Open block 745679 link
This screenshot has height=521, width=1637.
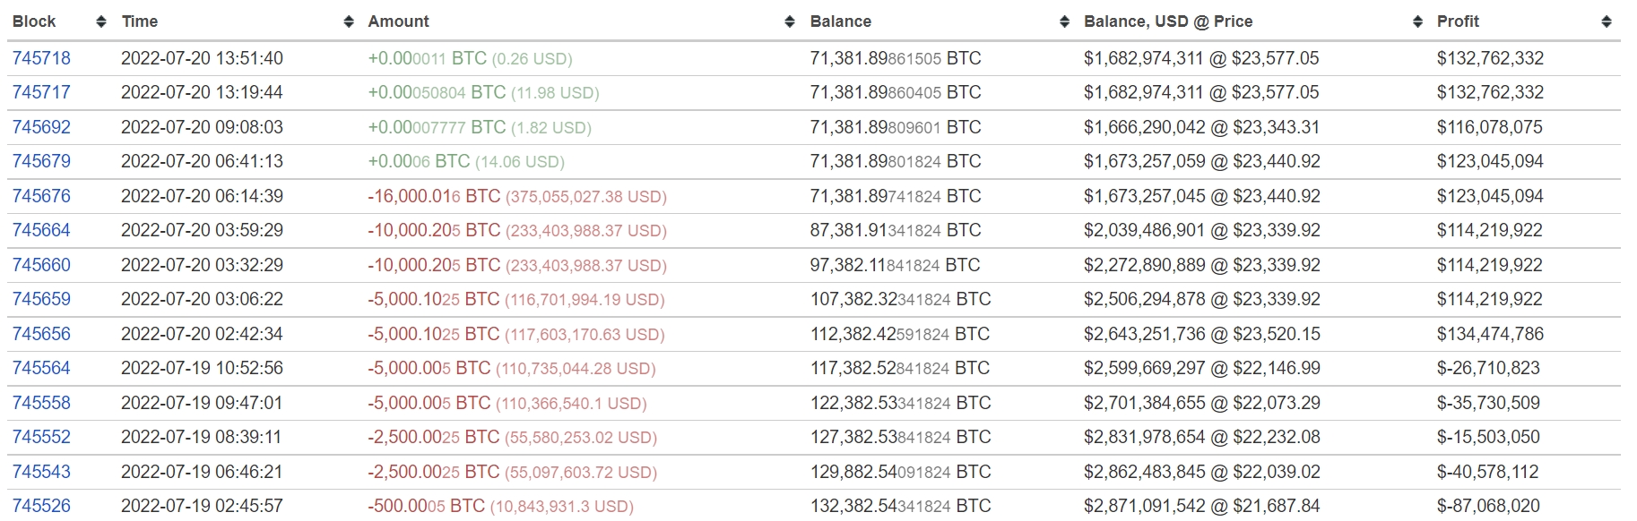[41, 161]
